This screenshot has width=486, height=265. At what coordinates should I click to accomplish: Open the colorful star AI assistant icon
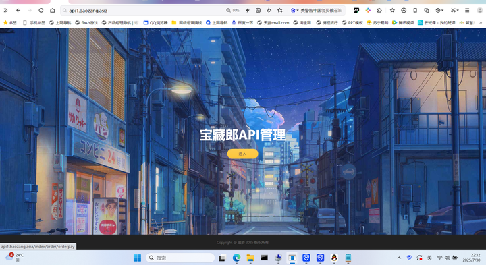click(x=368, y=11)
